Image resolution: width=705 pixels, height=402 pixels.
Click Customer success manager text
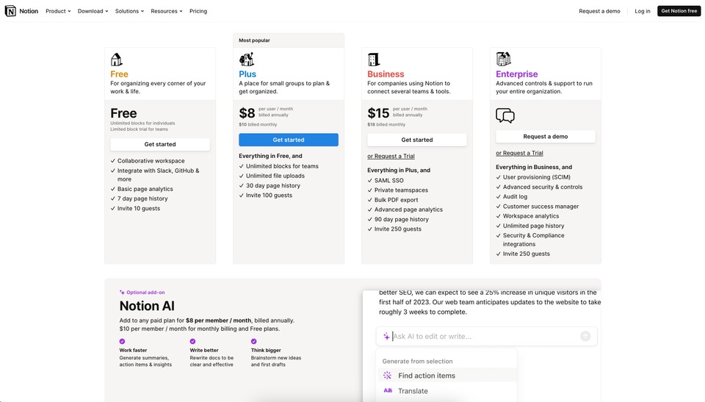(541, 207)
